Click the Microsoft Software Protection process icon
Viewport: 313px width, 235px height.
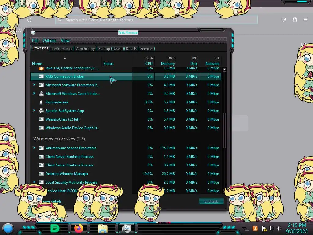(x=41, y=85)
